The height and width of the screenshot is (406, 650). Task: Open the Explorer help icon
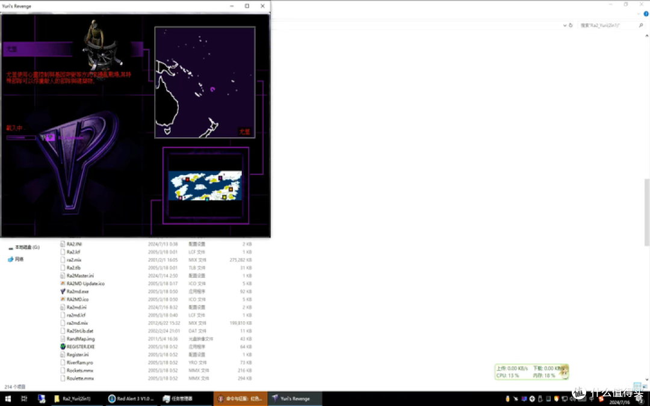646,14
